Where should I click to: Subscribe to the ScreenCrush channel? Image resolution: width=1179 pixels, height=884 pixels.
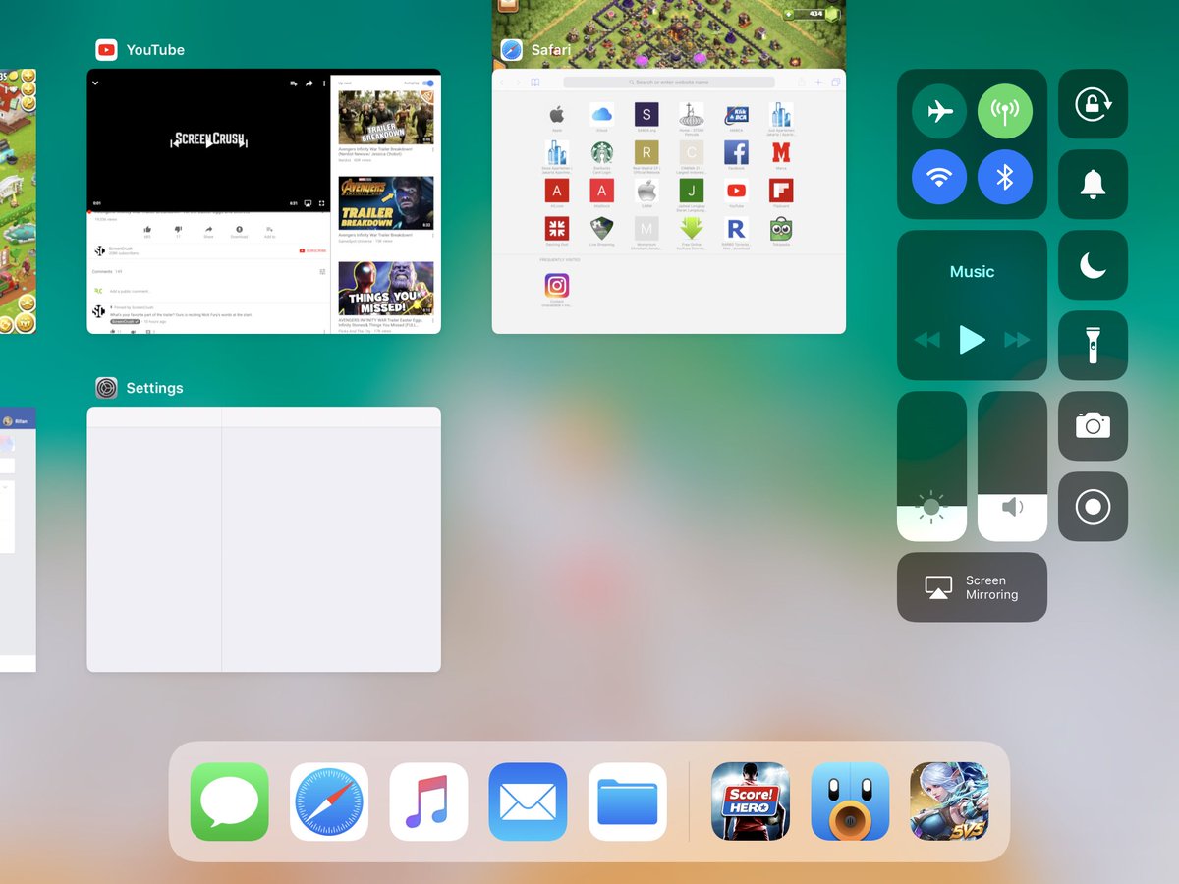point(312,250)
